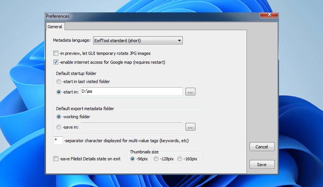
Task: Click the separator character field
Action: coord(58,141)
